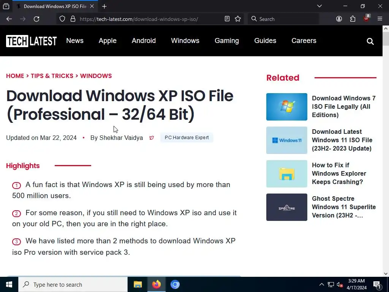The height and width of the screenshot is (292, 389).
Task: Open the site search magnifier icon
Action: click(x=370, y=41)
